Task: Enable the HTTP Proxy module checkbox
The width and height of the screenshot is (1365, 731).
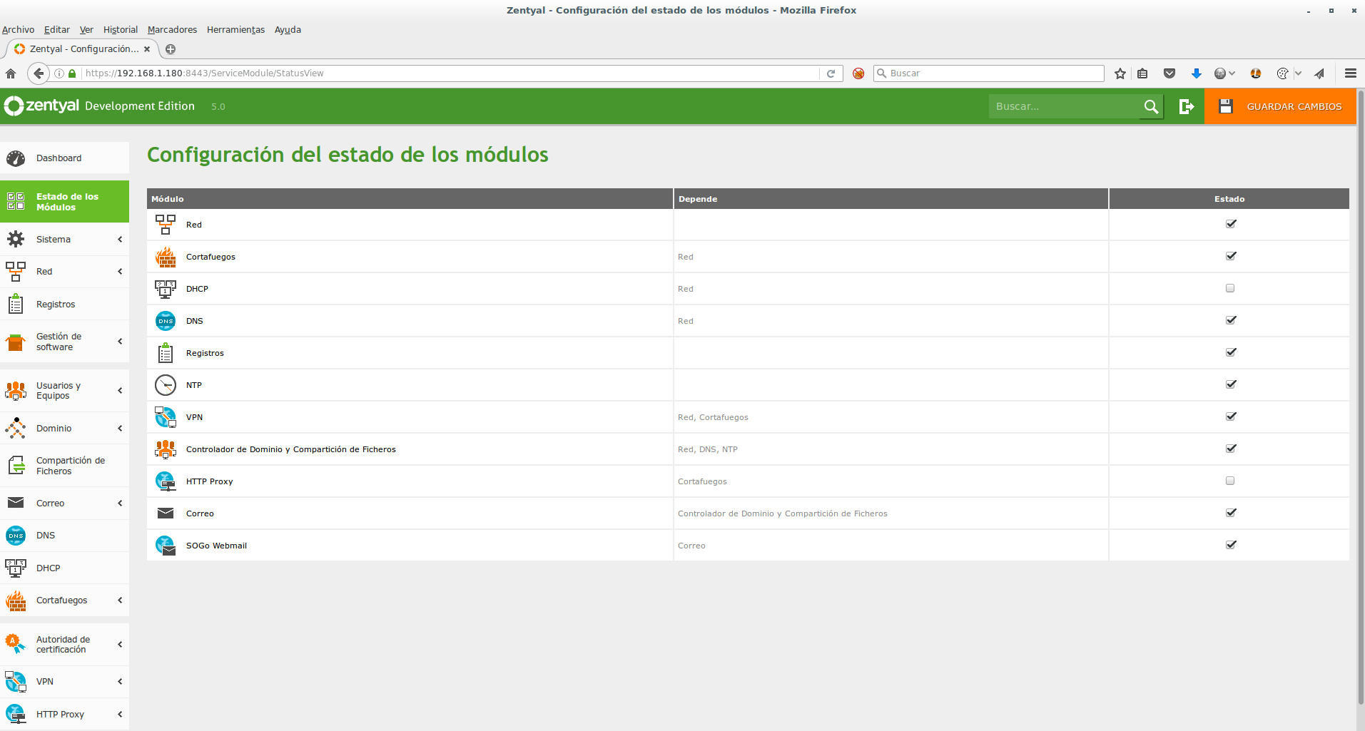Action: coord(1229,481)
